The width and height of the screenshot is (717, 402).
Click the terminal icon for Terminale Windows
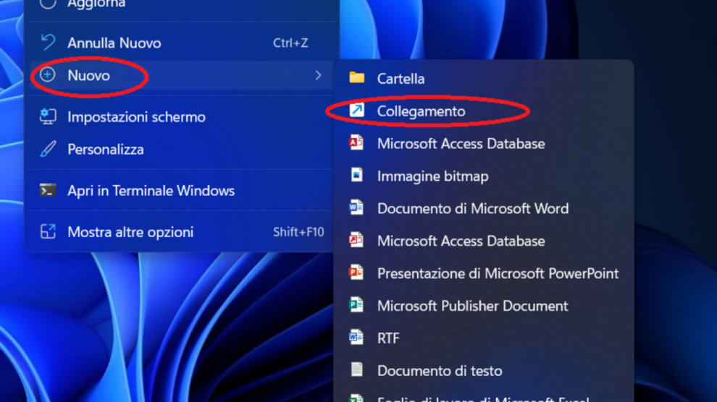click(x=48, y=191)
